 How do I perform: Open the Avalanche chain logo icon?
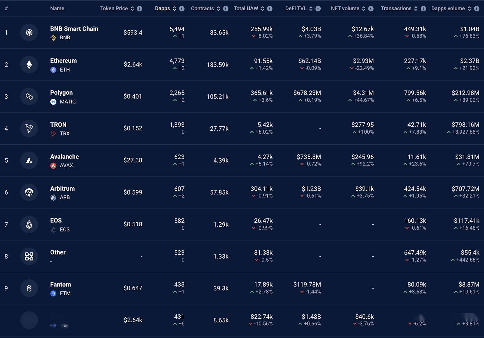pyautogui.click(x=29, y=160)
